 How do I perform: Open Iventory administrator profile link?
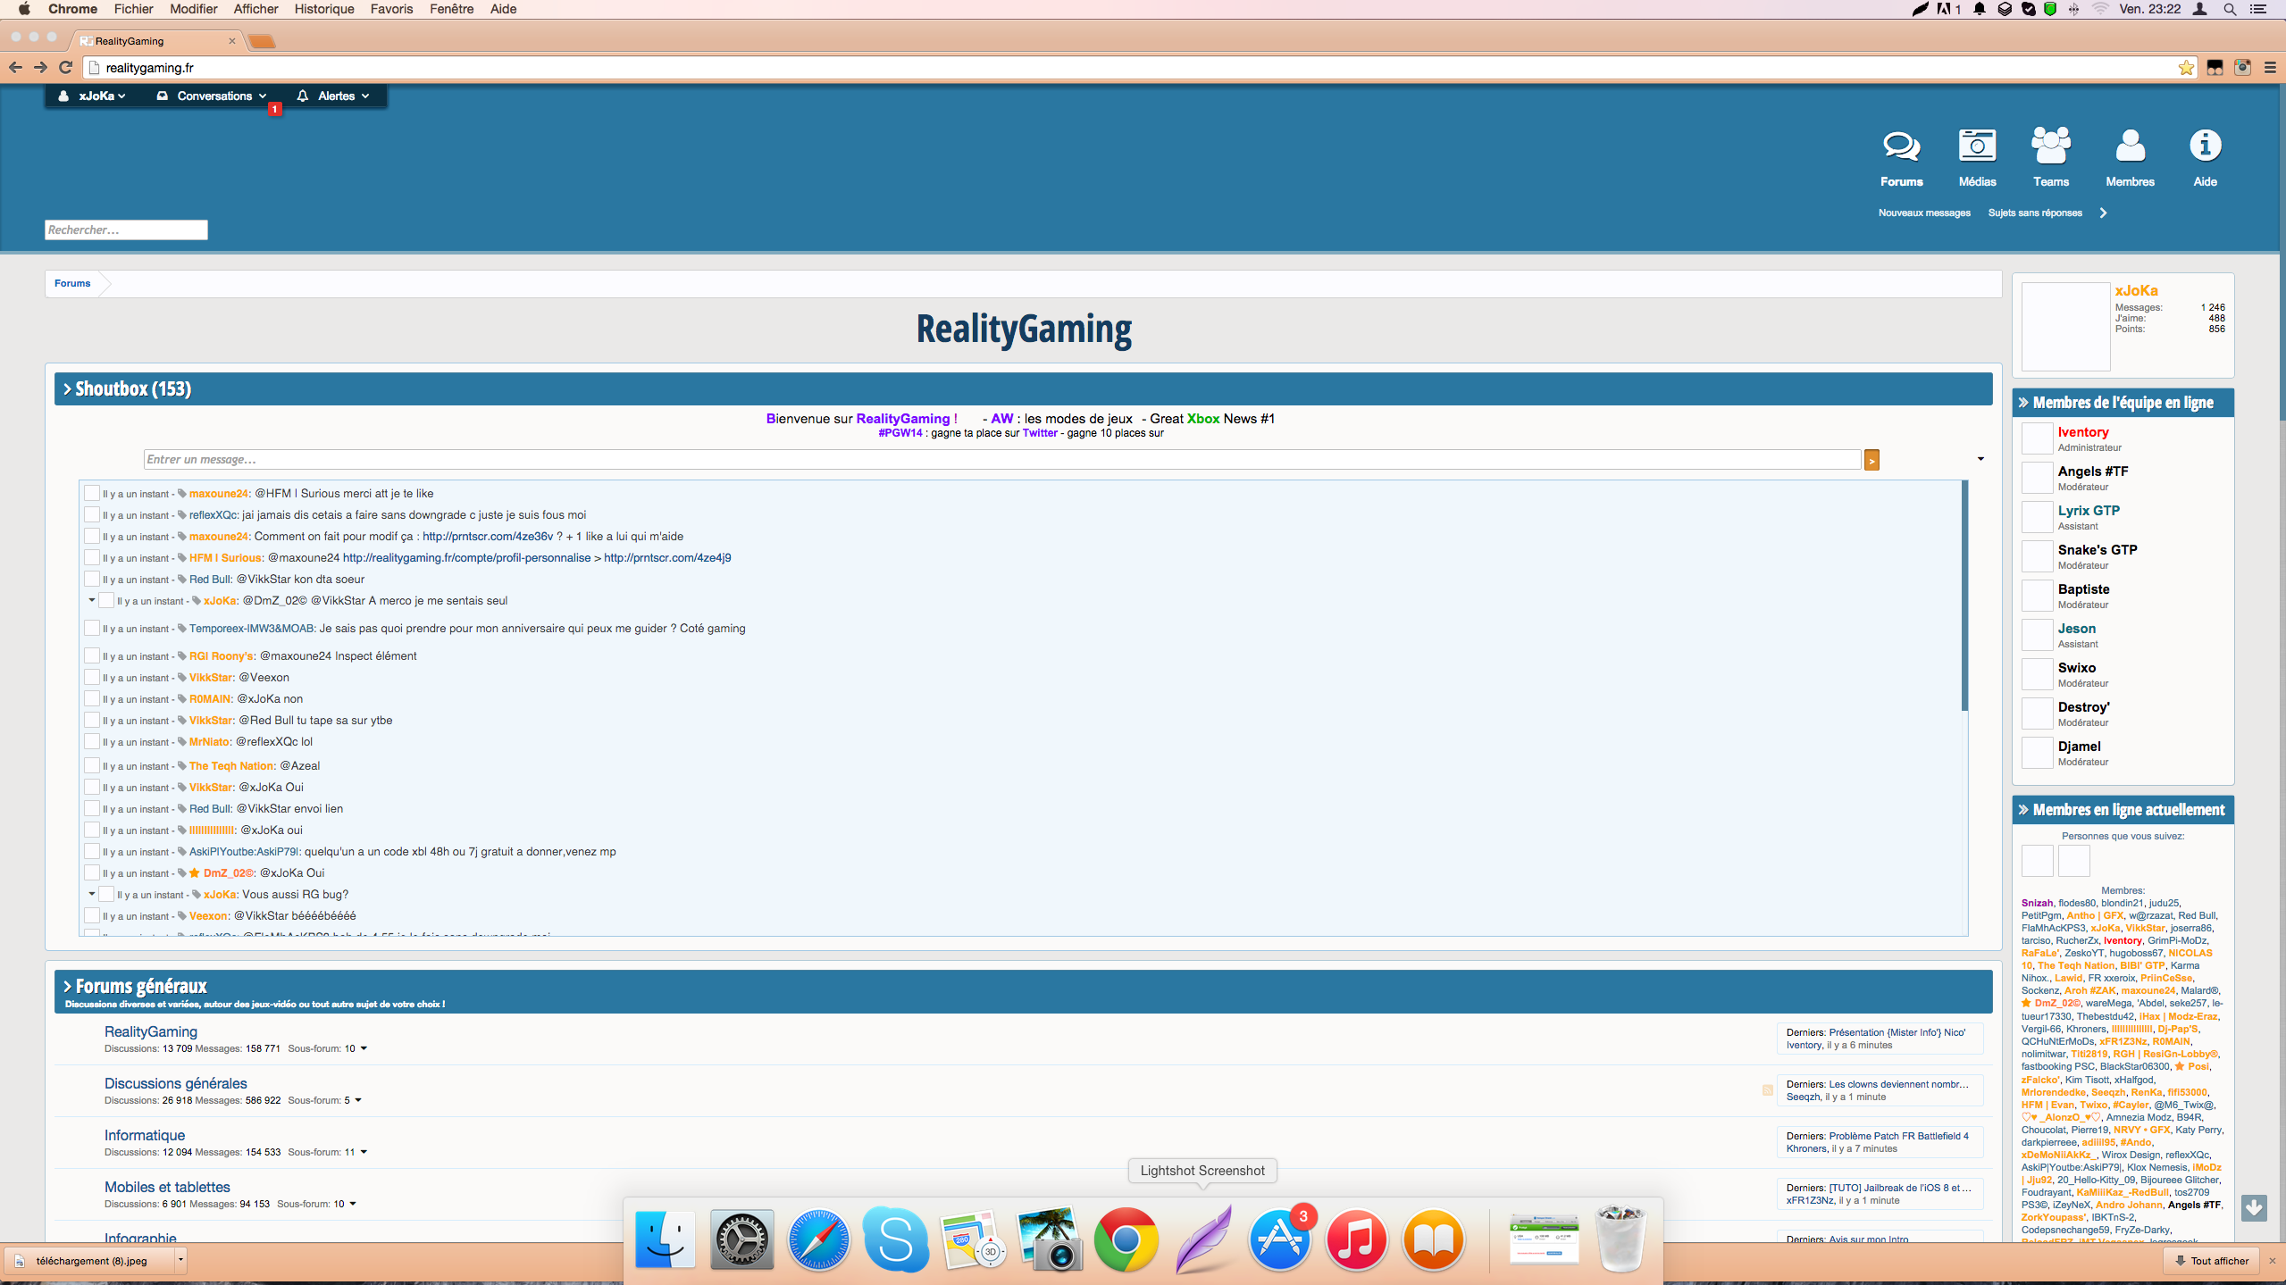pos(2082,432)
